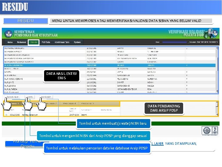
Task: Click the Tanggal Lahir column header
Action: click(x=73, y=109)
